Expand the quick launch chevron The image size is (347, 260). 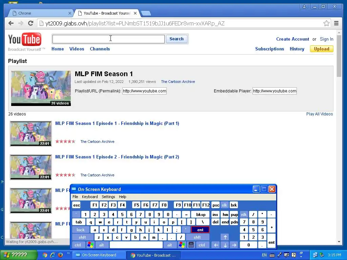(68, 253)
